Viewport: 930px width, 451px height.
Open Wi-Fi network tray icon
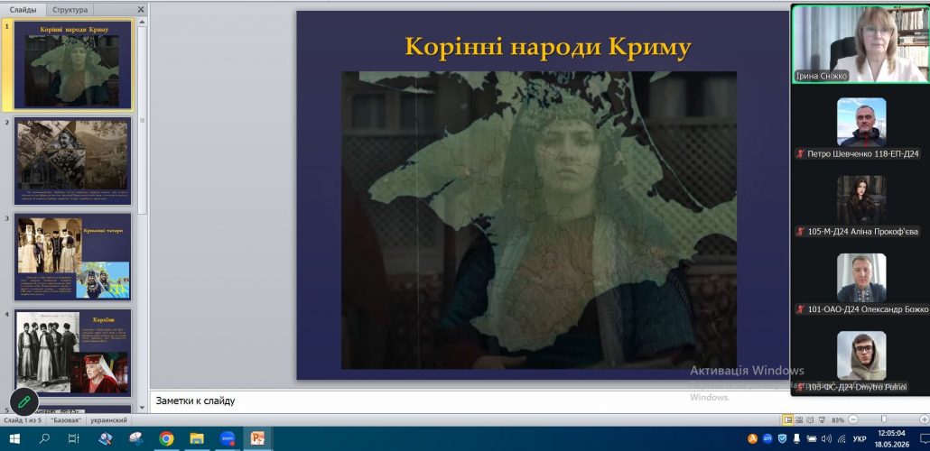click(842, 438)
